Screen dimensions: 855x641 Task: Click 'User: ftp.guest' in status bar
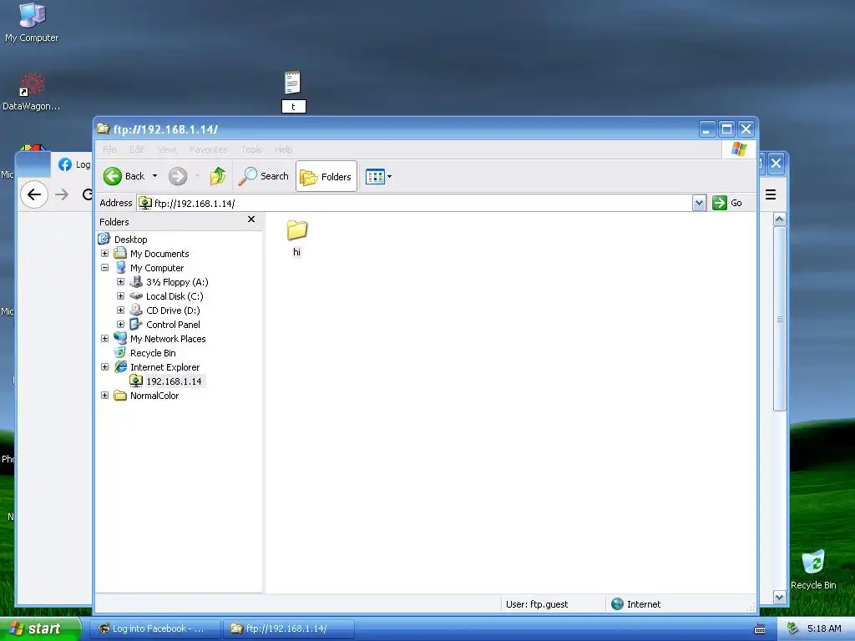537,604
